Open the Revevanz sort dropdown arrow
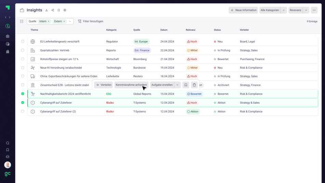This screenshot has width=325, height=183. (x=306, y=10)
